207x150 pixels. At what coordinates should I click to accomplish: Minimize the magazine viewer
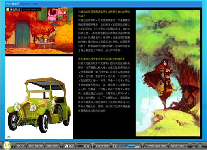pos(194,146)
